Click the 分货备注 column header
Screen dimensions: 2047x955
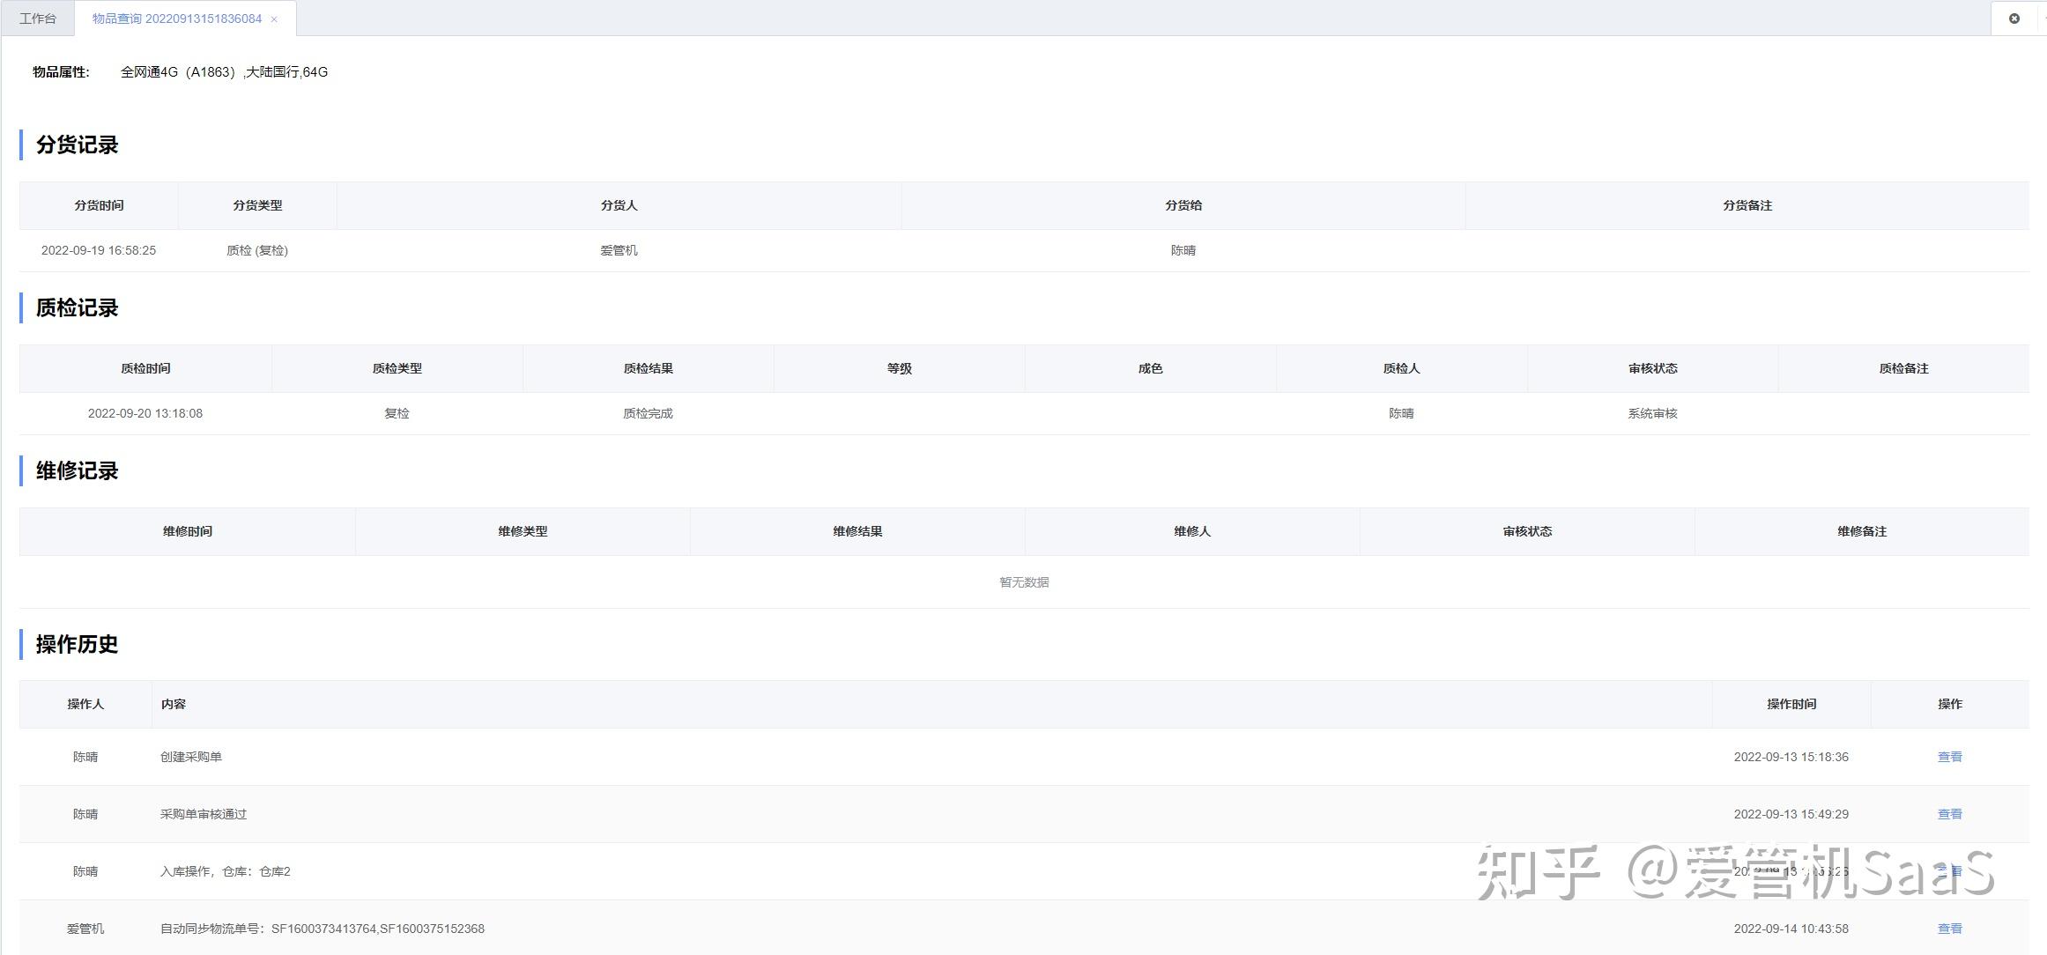point(1747,205)
